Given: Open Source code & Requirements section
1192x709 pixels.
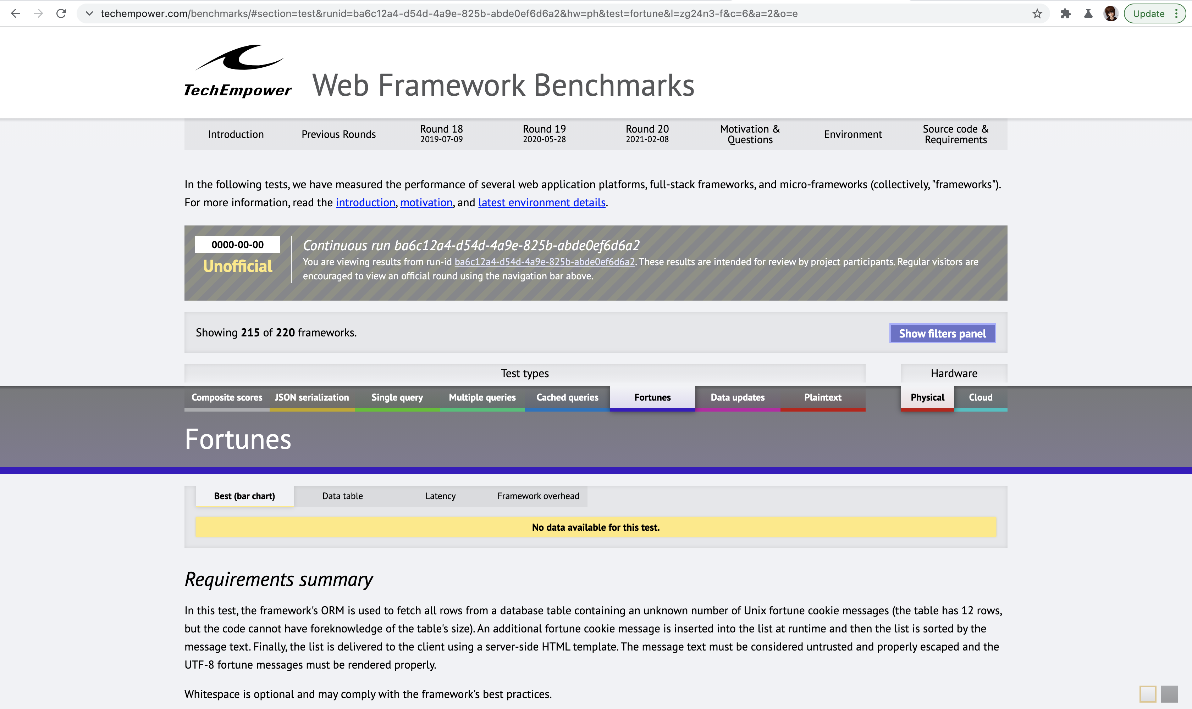Looking at the screenshot, I should pos(955,134).
